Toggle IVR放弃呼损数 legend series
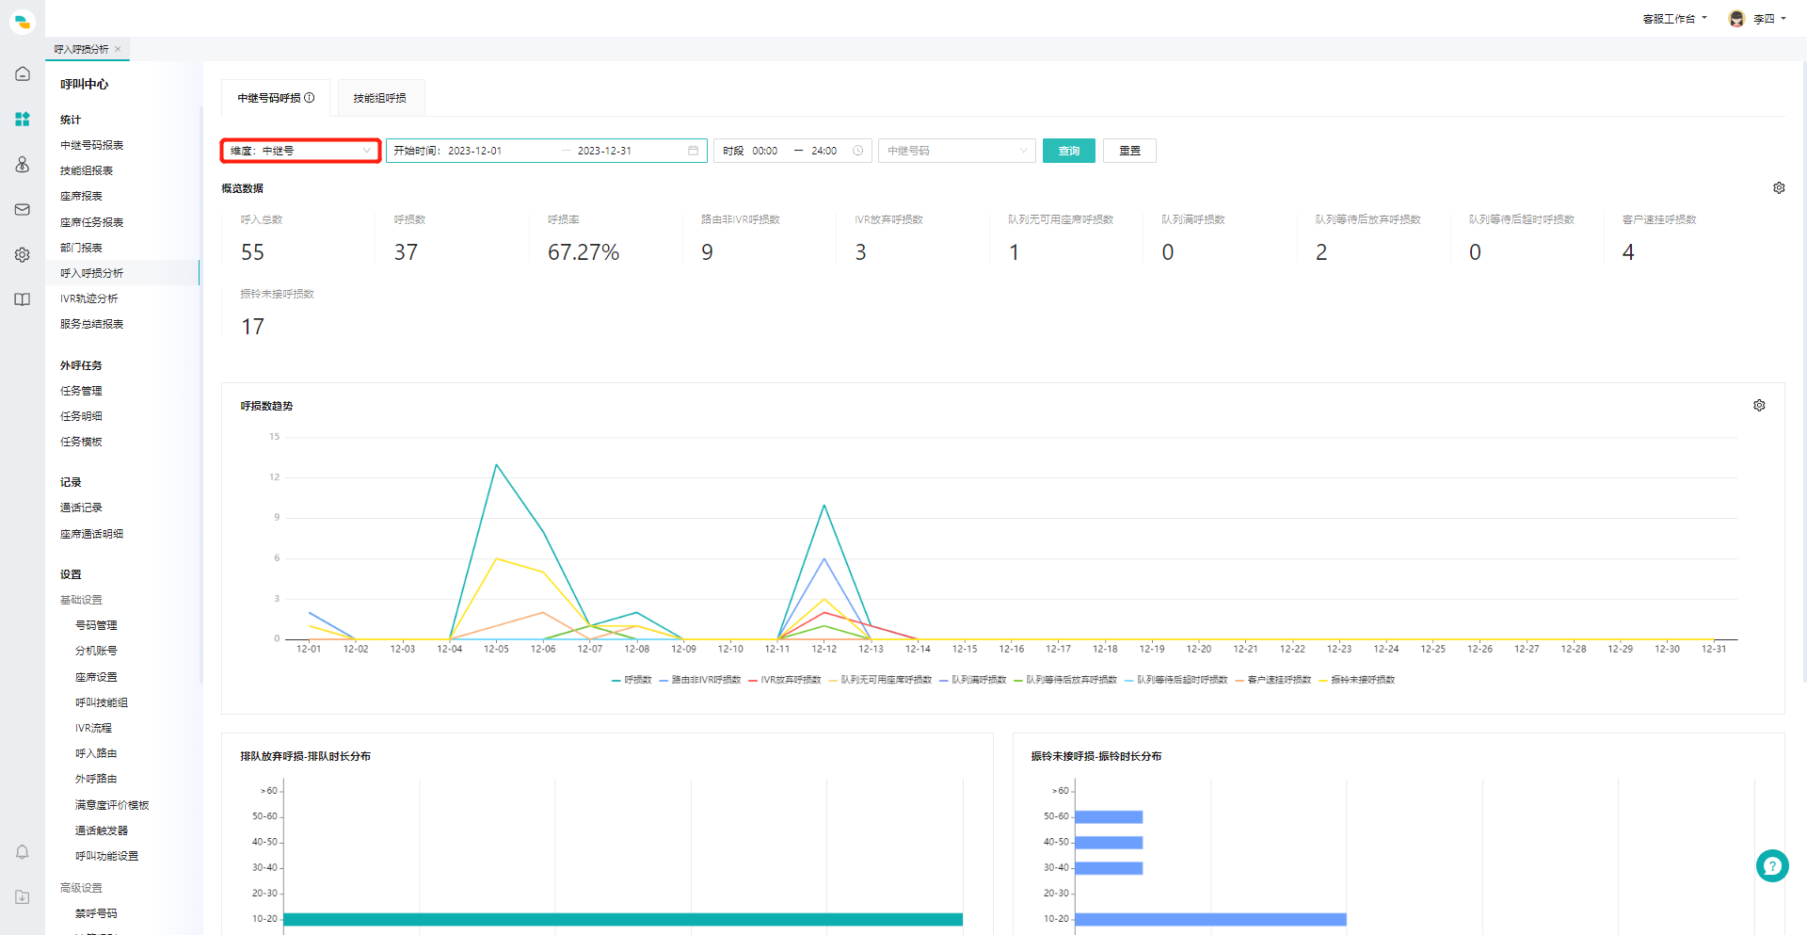This screenshot has height=935, width=1807. tap(785, 680)
